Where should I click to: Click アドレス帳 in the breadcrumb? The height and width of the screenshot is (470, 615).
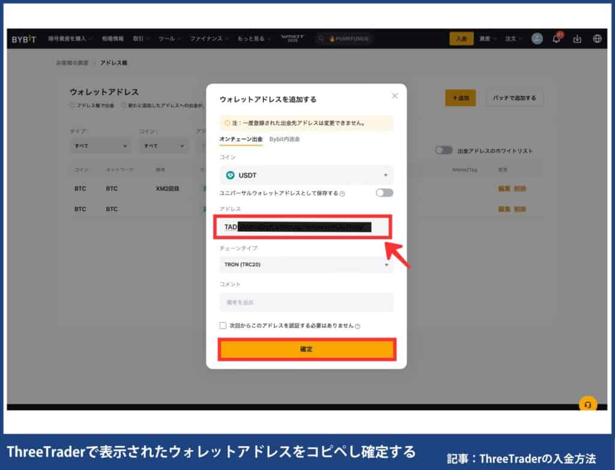pos(114,63)
